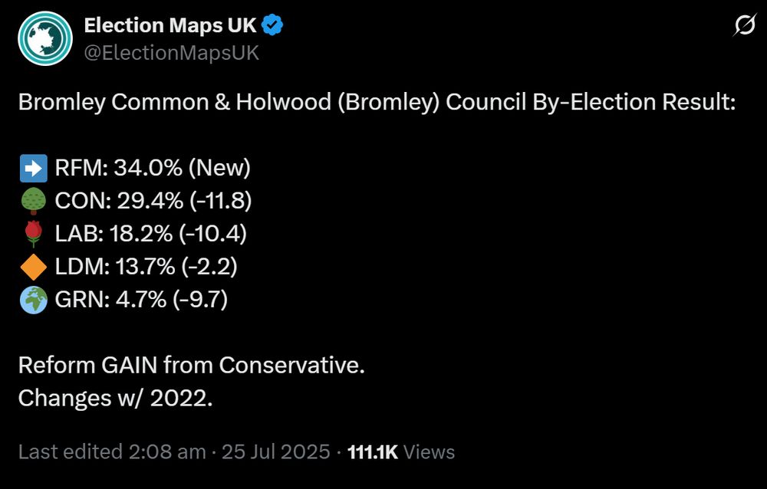Click the blue arrow emoji beside RFM
The height and width of the screenshot is (489, 767).
[34, 168]
